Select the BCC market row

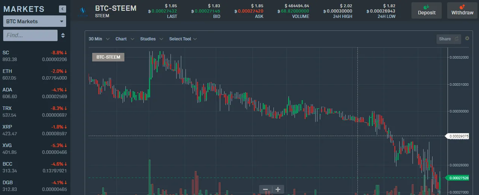tap(35, 167)
